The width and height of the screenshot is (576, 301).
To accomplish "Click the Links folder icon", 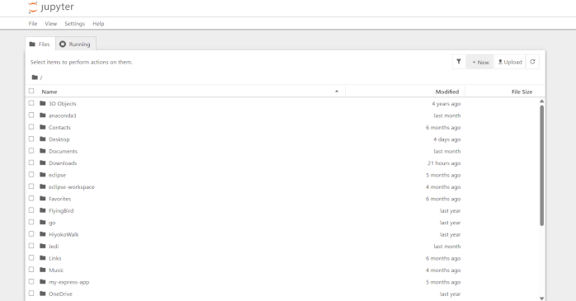I will pos(43,257).
